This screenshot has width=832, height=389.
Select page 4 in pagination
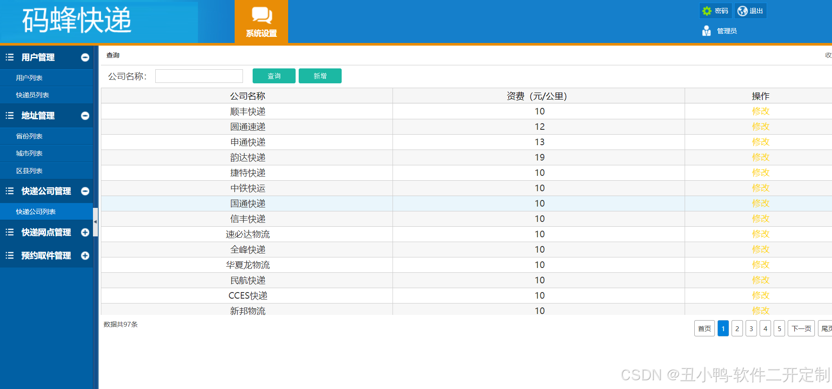click(765, 328)
